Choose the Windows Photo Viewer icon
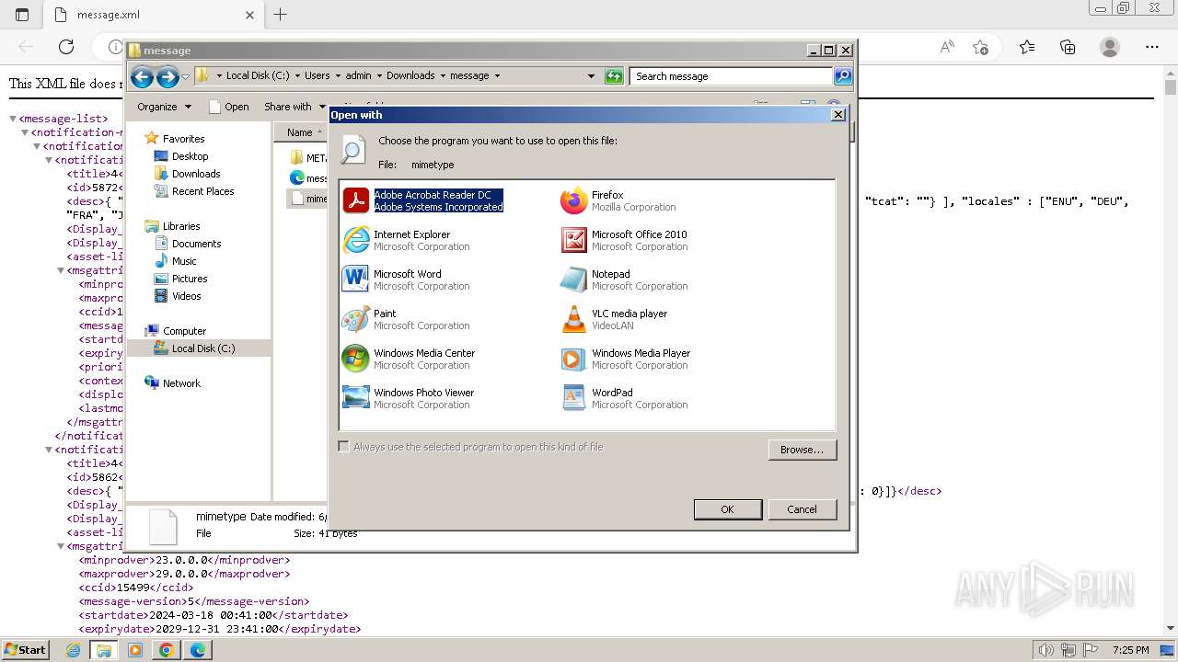This screenshot has width=1178, height=662. pos(356,398)
